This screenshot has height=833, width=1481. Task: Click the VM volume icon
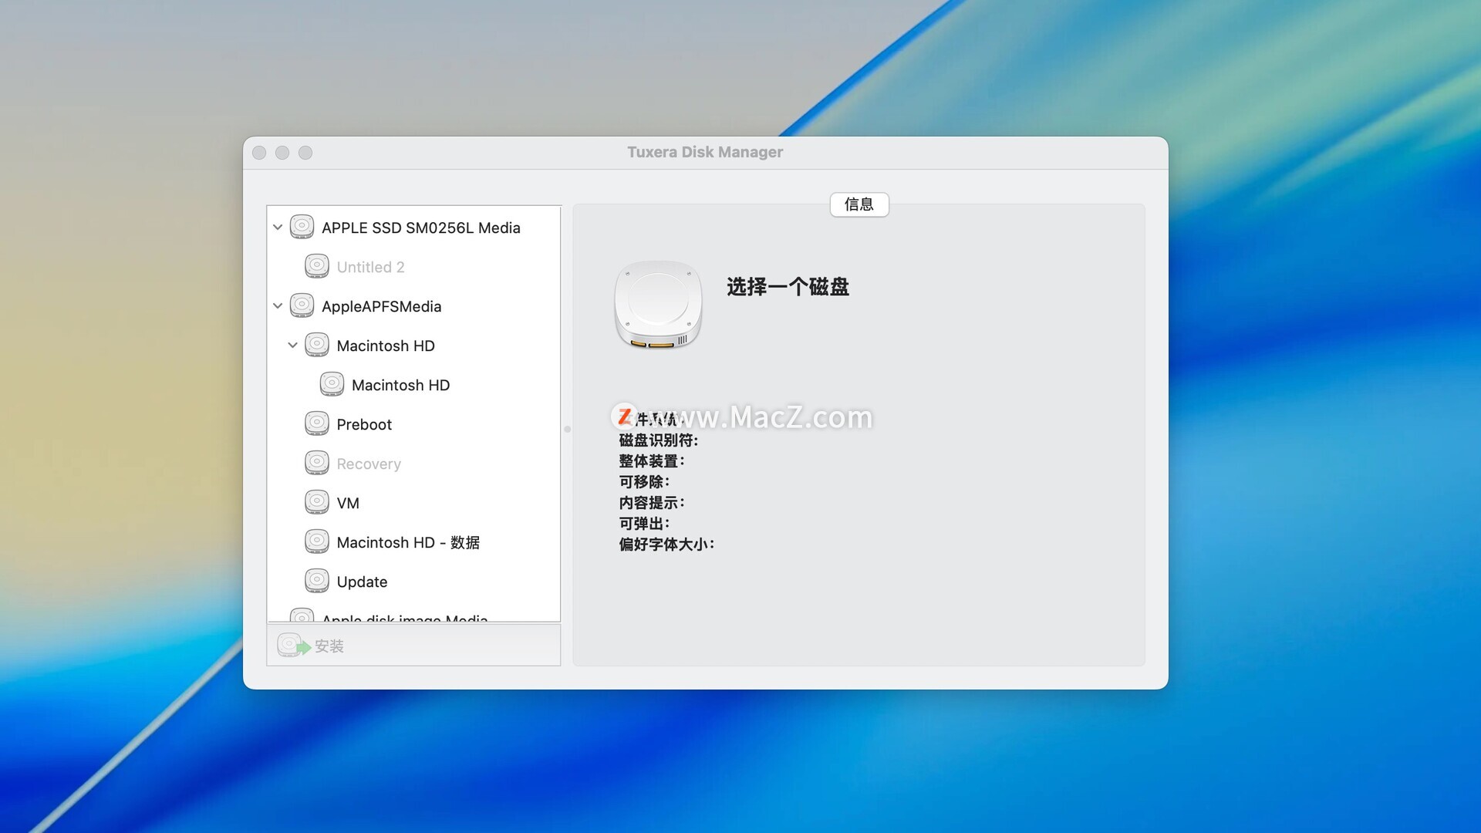(x=317, y=502)
